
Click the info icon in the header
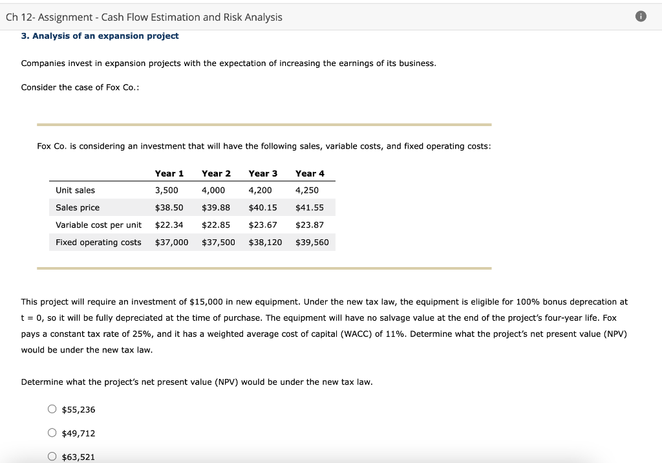coord(640,16)
